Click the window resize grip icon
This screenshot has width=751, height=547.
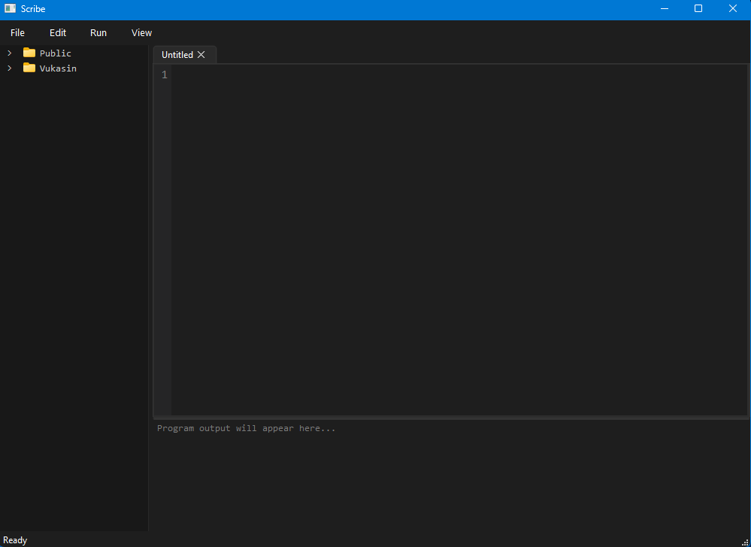[745, 542]
